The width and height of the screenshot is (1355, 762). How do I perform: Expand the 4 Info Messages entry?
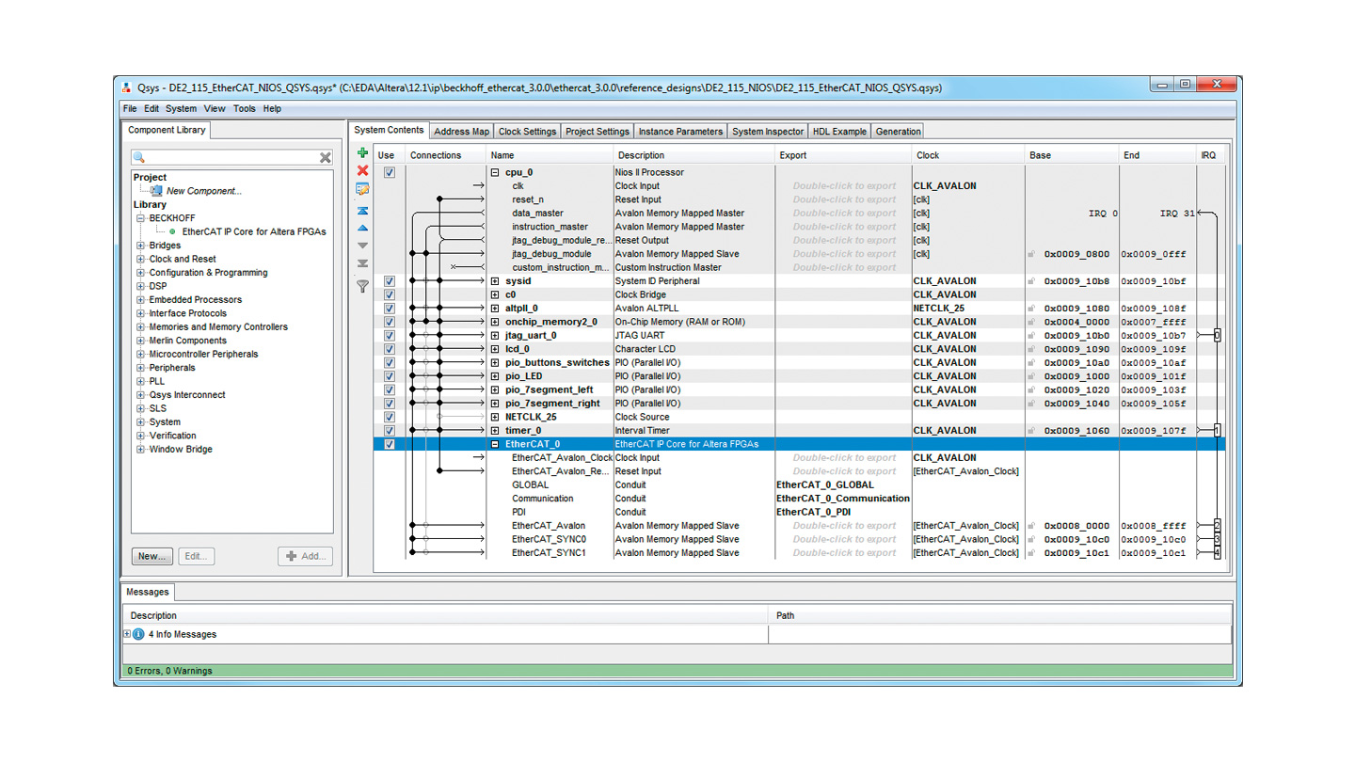(x=127, y=634)
